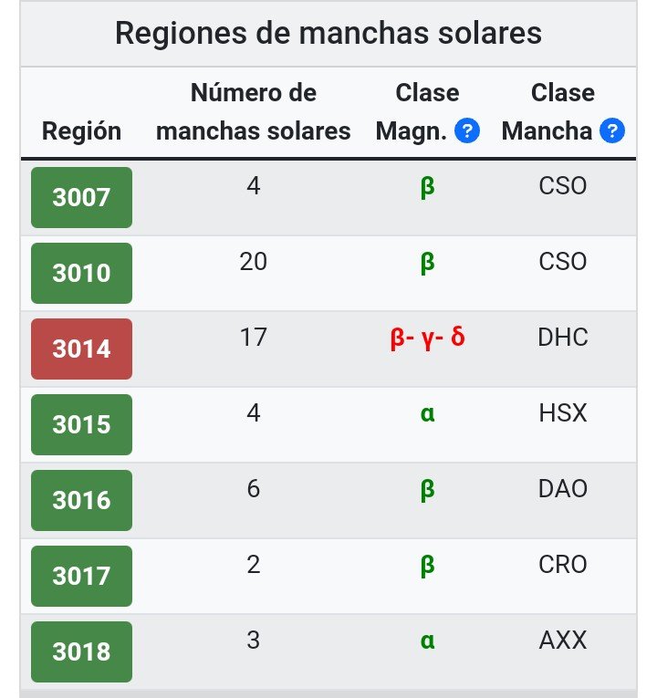657x698 pixels.
Task: Click the Clase Mancha column header text
Action: click(547, 111)
